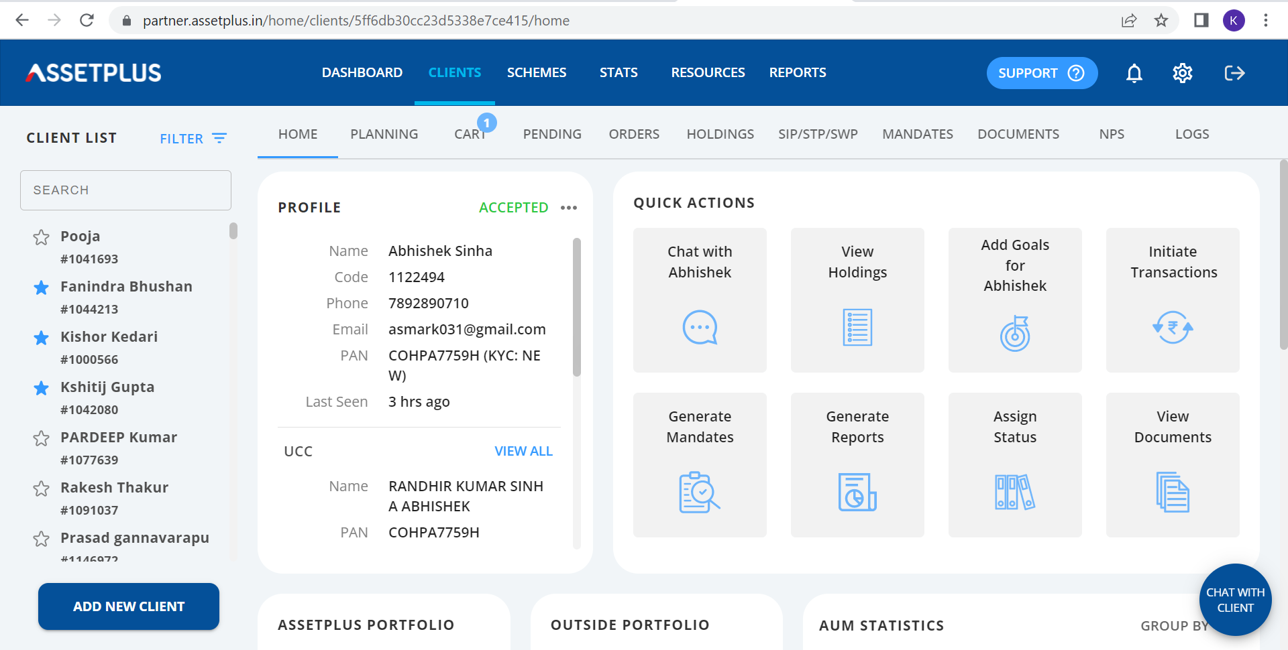Click the Initiate Transactions rupee icon
The width and height of the screenshot is (1288, 650).
click(x=1173, y=328)
